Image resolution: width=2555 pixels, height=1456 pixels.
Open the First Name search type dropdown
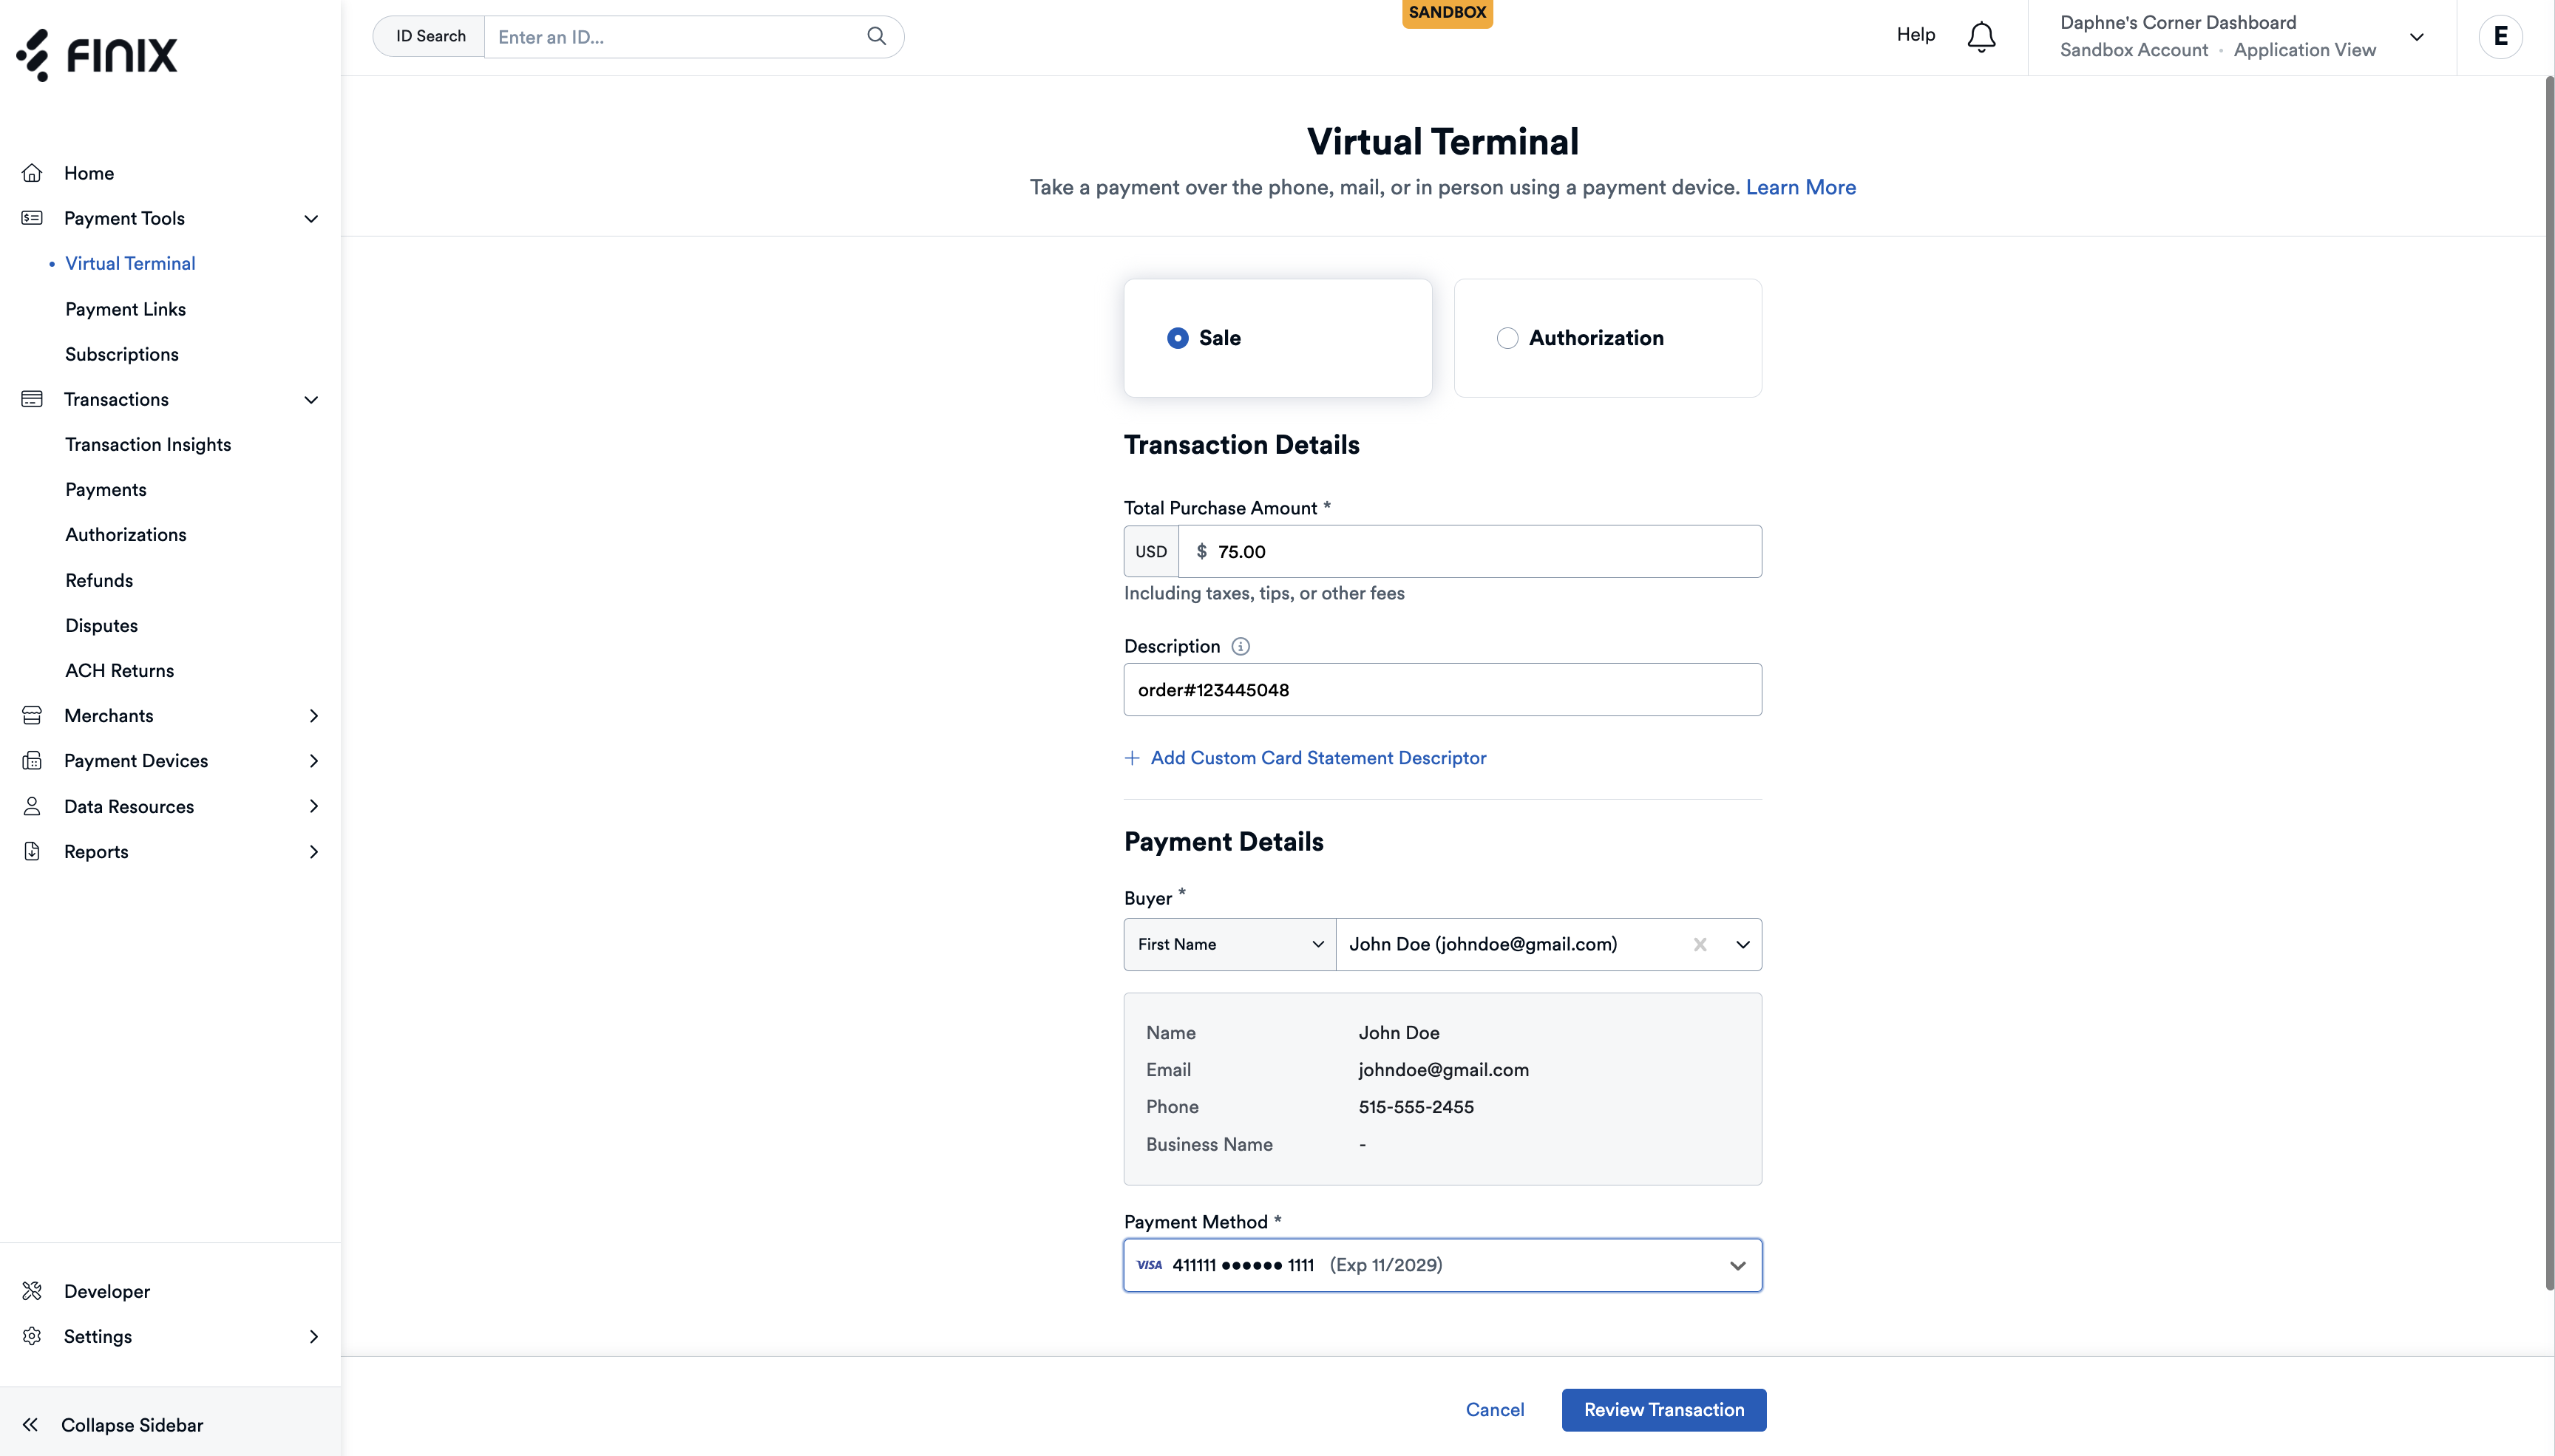point(1228,944)
